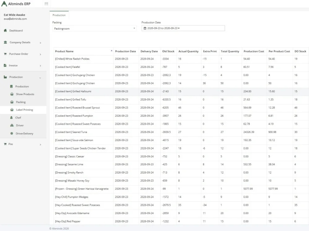
Task: Select the [Cooked Item] Seared Tuna row
Action: tap(181, 132)
